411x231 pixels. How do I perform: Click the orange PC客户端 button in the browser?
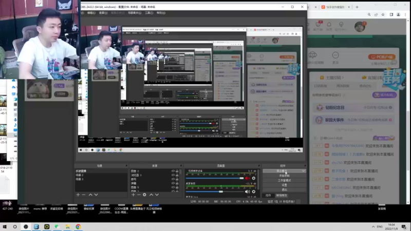coord(382,57)
